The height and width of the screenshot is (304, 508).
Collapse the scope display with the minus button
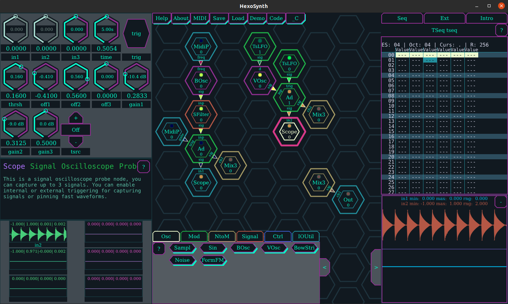tap(500, 201)
